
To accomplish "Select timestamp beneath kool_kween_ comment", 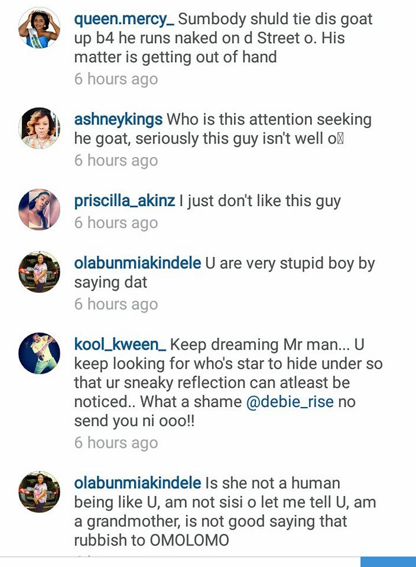I will pos(116,443).
